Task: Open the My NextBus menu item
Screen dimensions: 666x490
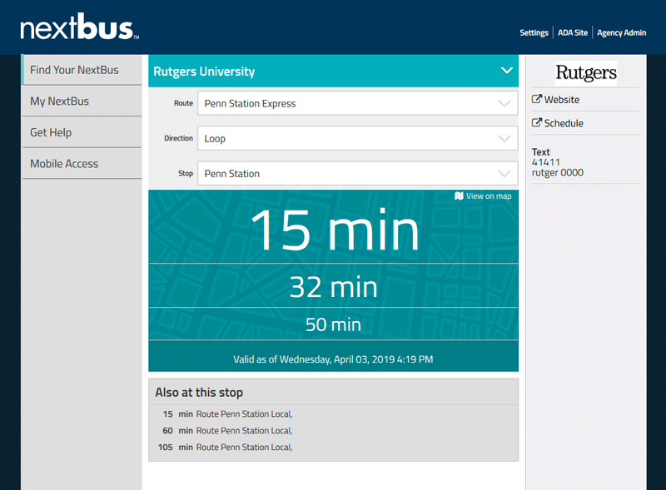Action: click(82, 101)
